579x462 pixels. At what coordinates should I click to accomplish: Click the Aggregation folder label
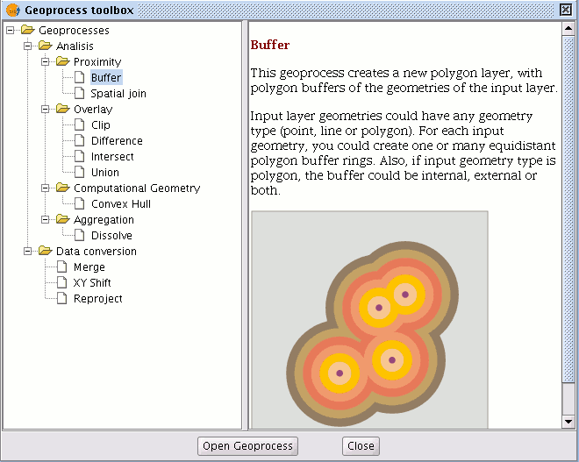click(104, 220)
